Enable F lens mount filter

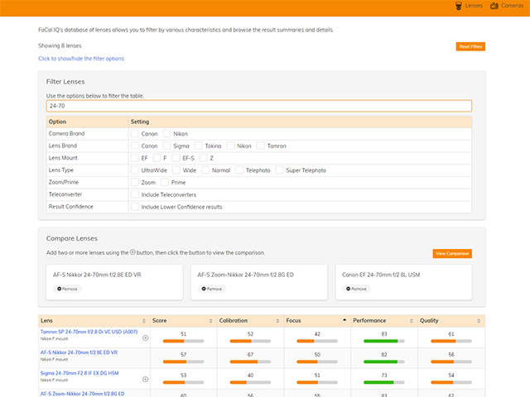(157, 158)
